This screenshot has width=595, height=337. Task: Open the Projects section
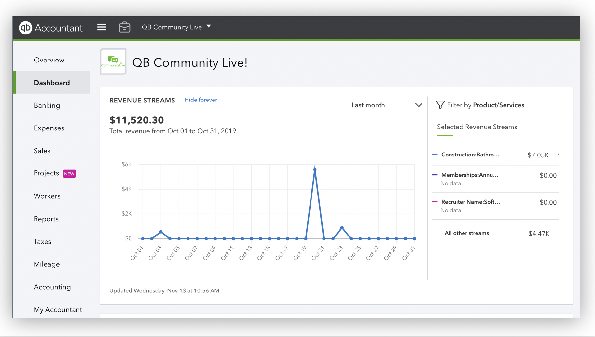46,173
